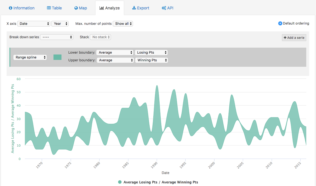
Task: Open the X axis Date dropdown
Action: [34, 24]
